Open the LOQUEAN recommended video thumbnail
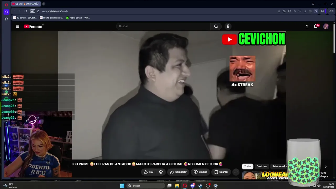 (x=265, y=175)
